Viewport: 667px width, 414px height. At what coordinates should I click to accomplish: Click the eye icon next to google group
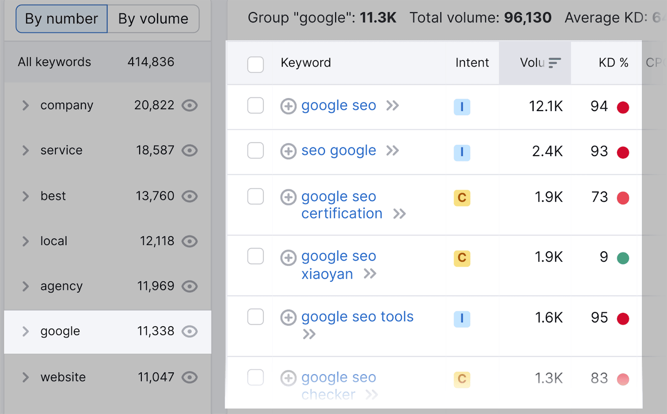point(190,331)
